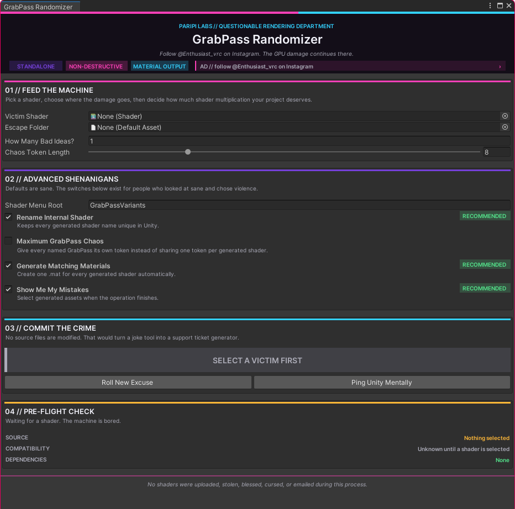Click RECOMMENDED tag beside Show Me My Mistakes
Screen dimensions: 515x509
click(485, 289)
